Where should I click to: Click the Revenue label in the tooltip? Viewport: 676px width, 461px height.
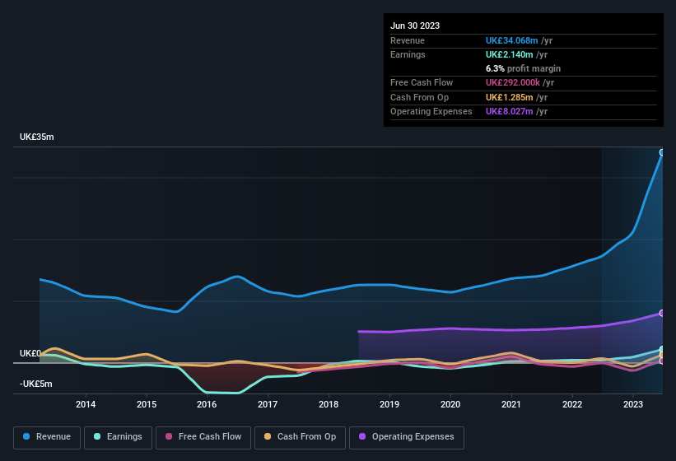408,40
